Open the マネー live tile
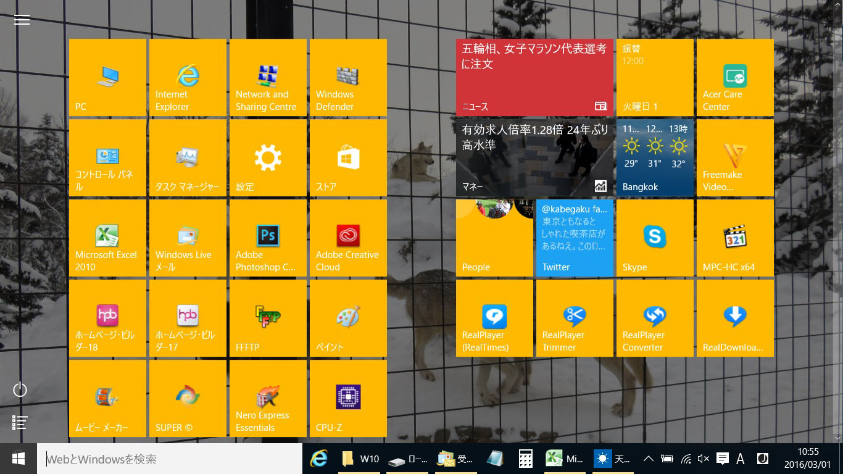The image size is (843, 474). pyautogui.click(x=534, y=157)
